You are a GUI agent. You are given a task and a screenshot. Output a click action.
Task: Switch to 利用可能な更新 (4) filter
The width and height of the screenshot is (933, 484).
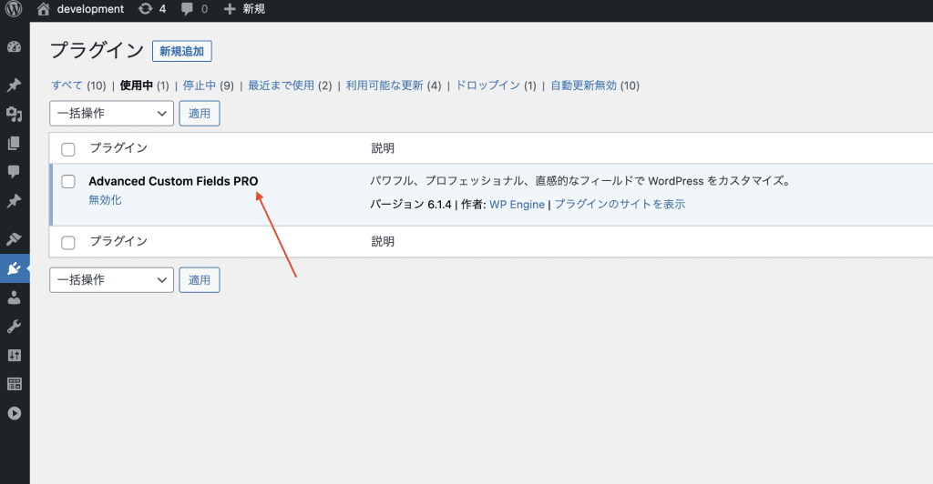(x=394, y=86)
